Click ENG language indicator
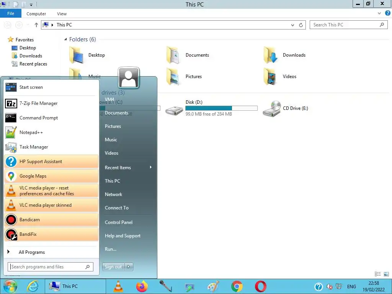 (351, 286)
